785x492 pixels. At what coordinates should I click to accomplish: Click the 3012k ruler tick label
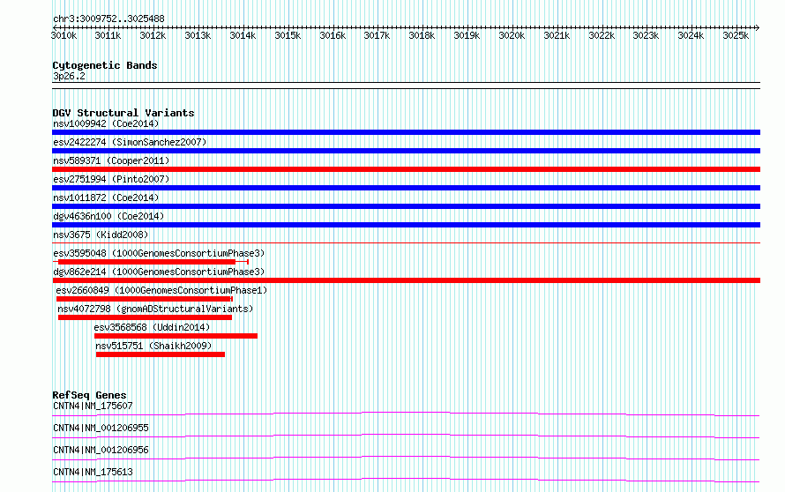tap(153, 35)
